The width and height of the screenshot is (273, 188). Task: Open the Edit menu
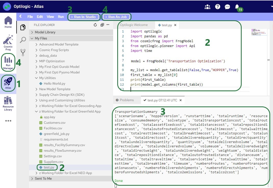pyautogui.click(x=40, y=17)
